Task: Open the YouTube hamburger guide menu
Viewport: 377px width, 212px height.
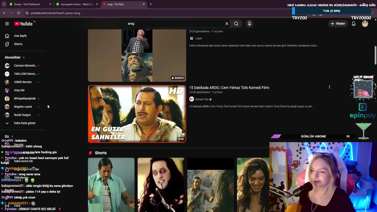Action: 7,24
